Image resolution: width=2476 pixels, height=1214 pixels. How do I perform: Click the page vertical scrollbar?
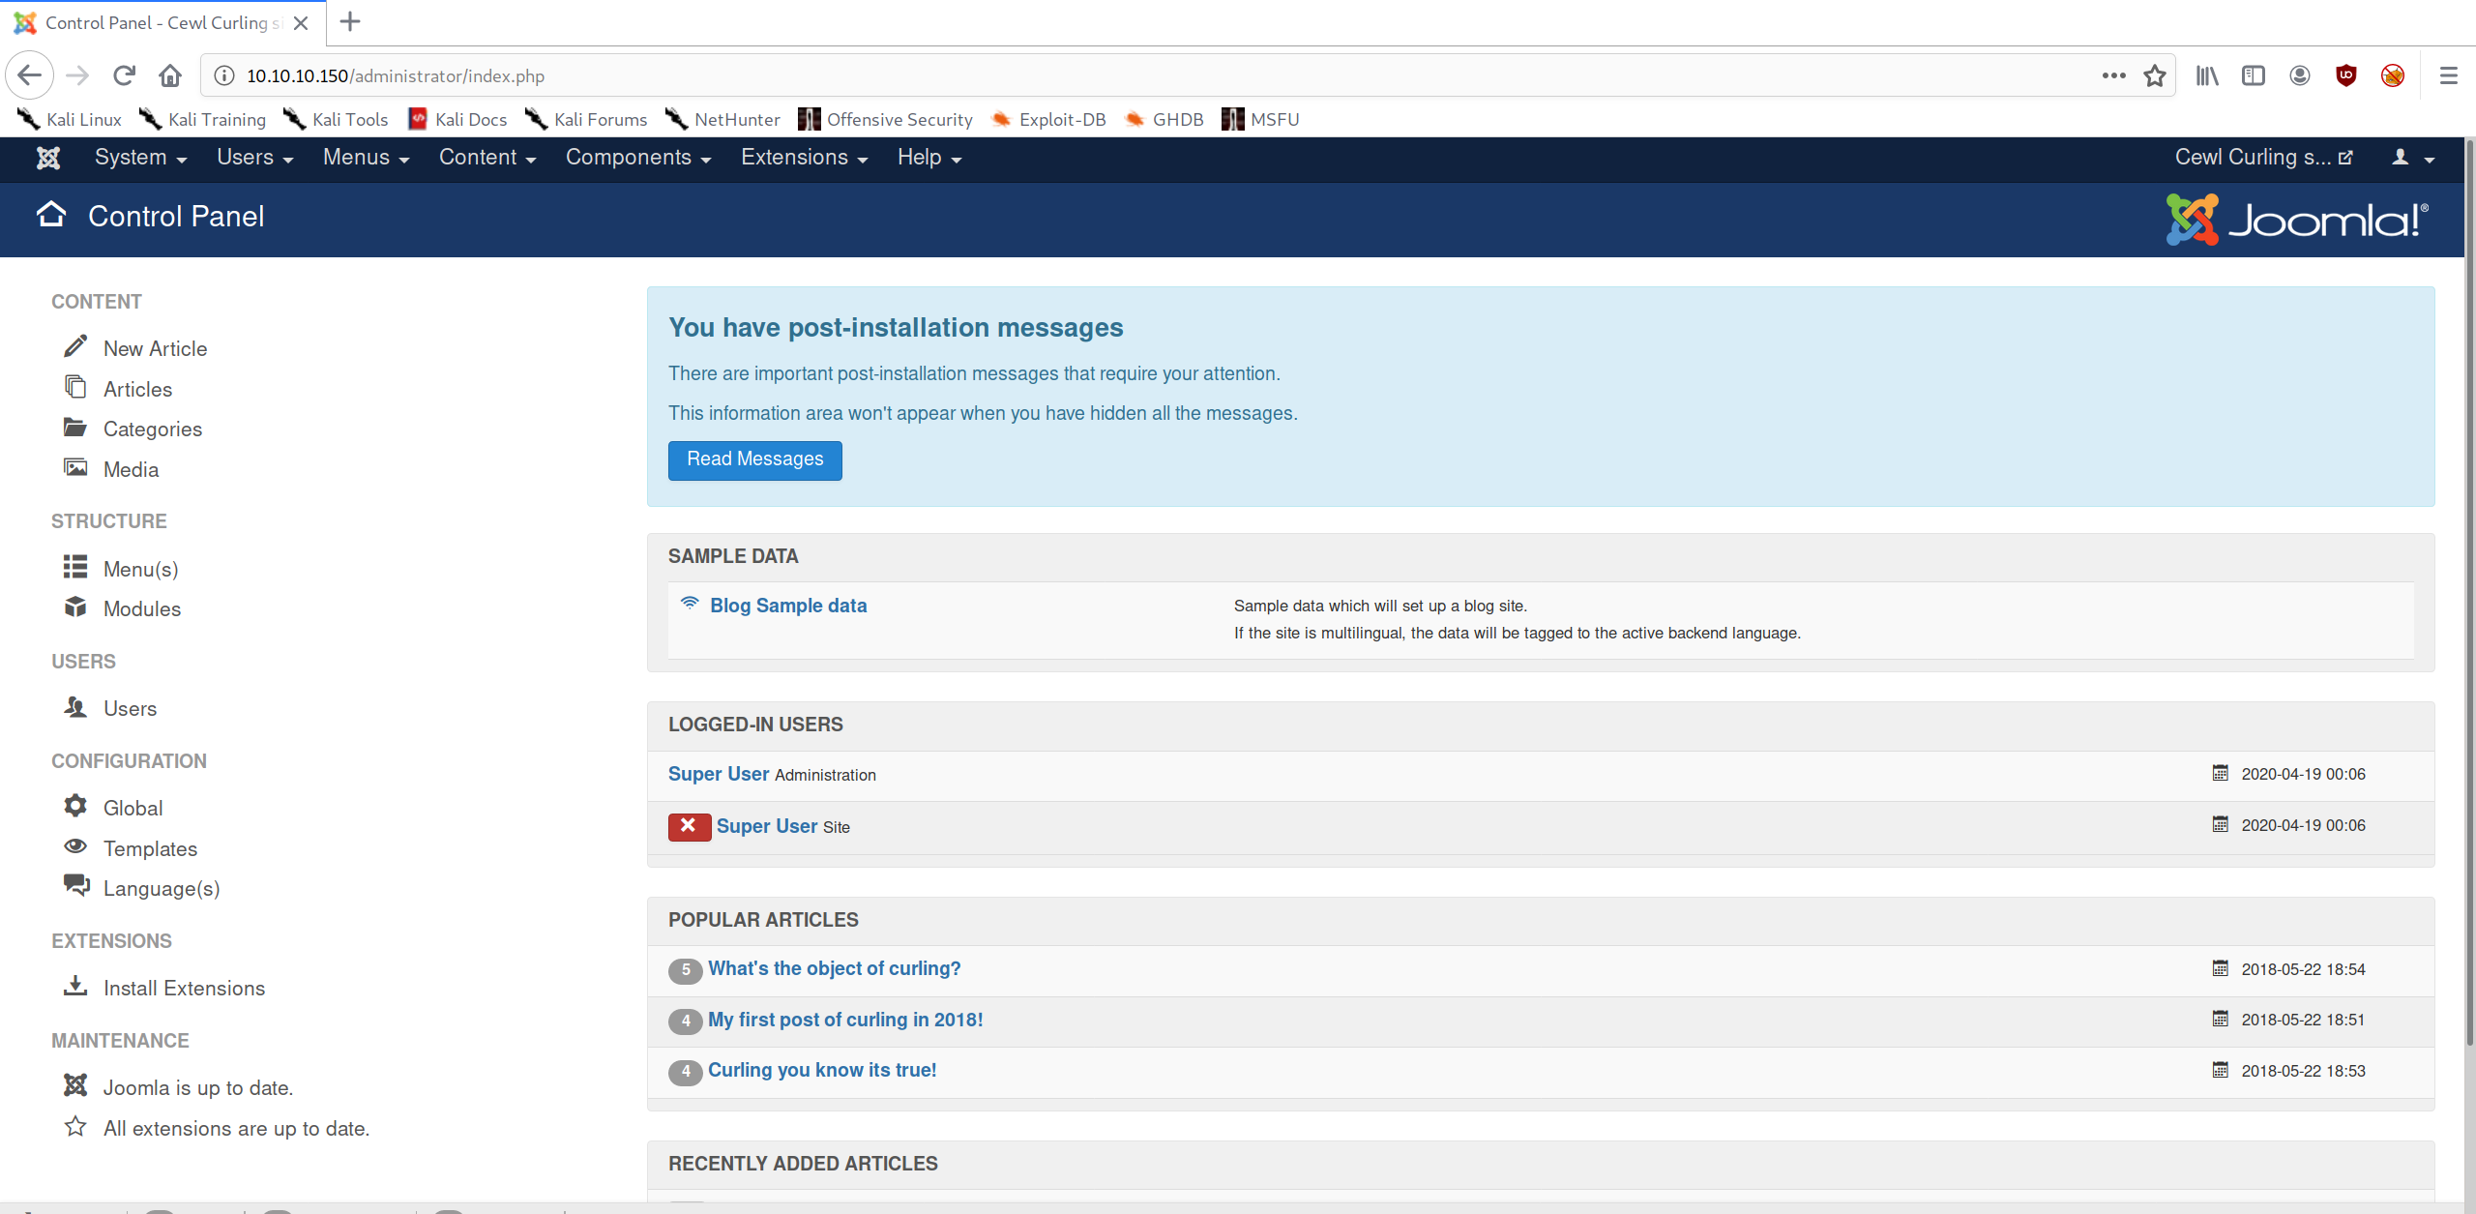tap(2469, 592)
